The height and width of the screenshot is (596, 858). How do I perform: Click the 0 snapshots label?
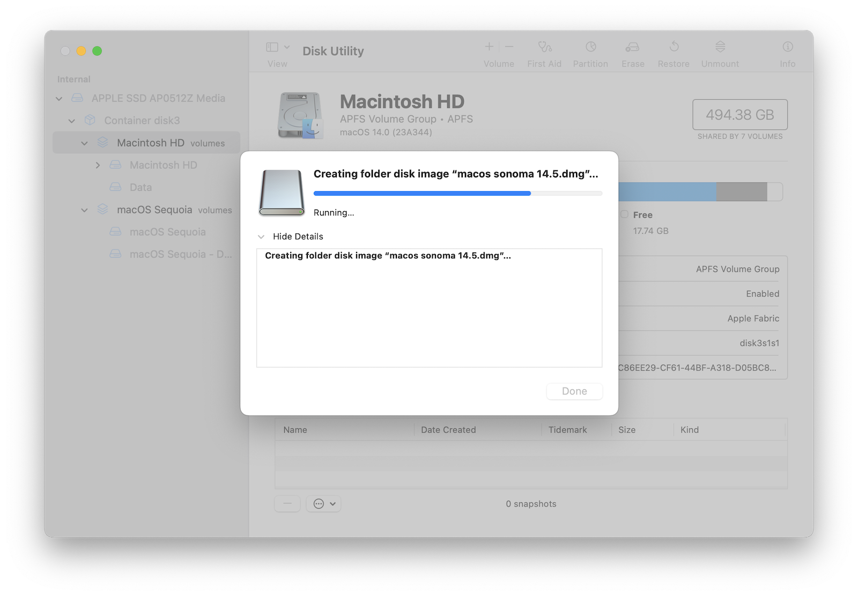pyautogui.click(x=531, y=504)
